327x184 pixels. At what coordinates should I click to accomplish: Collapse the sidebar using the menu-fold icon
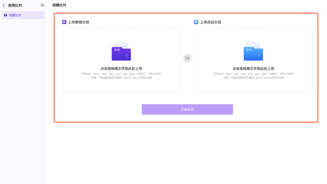point(42,5)
